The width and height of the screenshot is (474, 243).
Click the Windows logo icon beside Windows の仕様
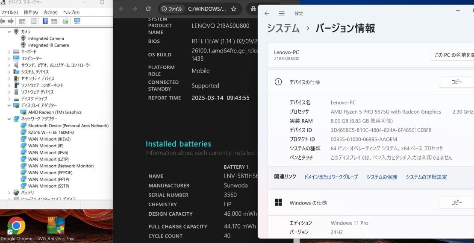(x=278, y=202)
